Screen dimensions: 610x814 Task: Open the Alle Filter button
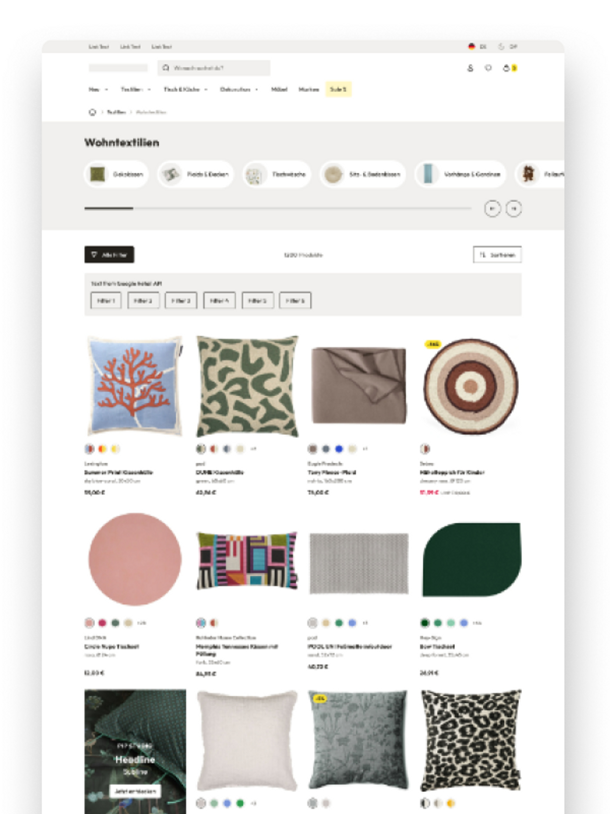click(109, 255)
